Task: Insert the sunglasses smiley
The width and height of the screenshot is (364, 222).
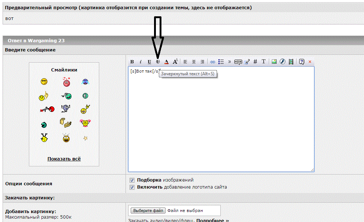Action: click(x=44, y=82)
